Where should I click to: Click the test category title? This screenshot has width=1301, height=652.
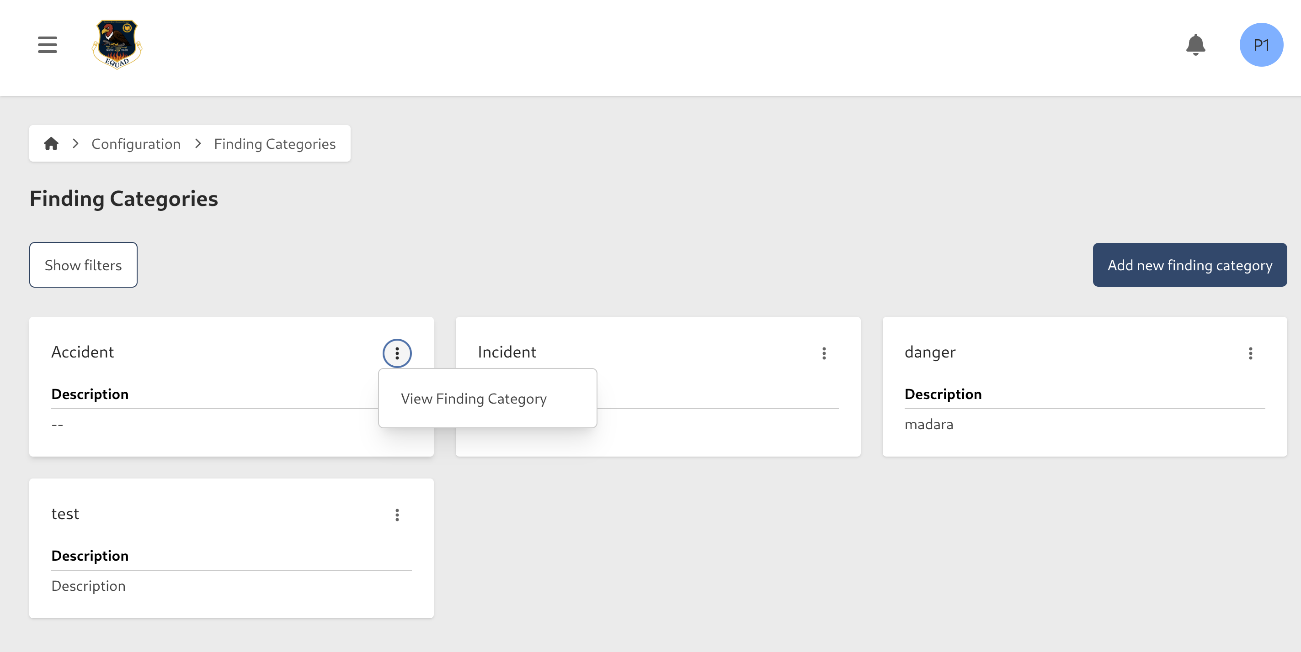point(65,514)
